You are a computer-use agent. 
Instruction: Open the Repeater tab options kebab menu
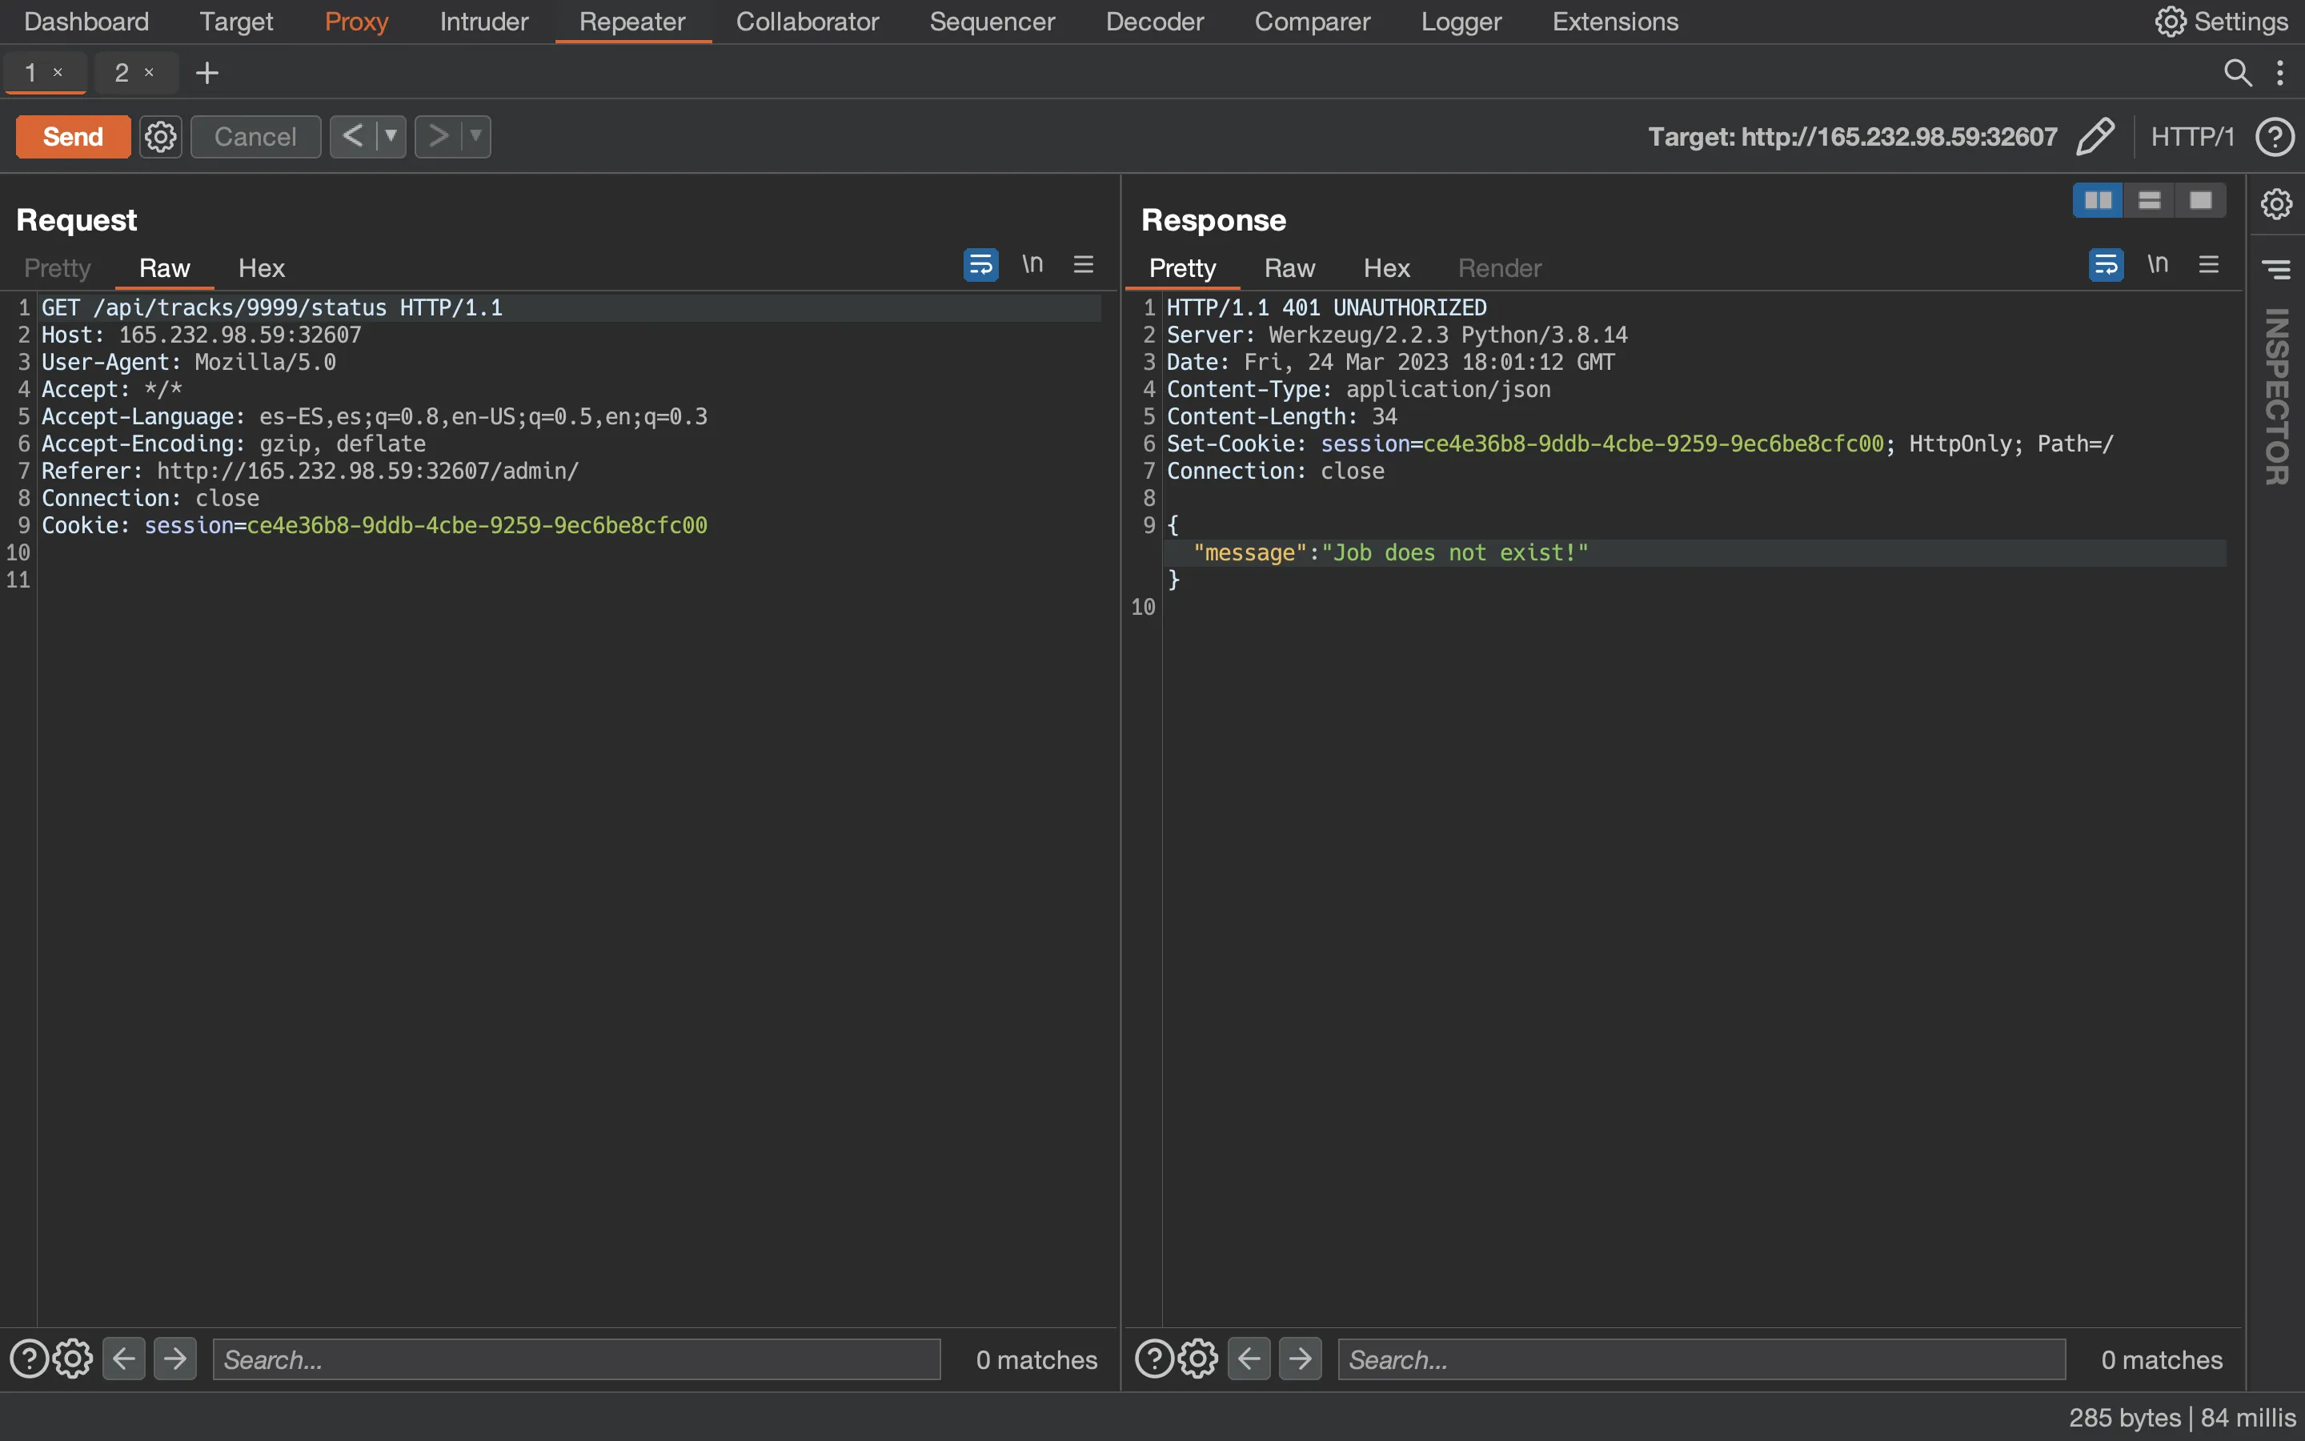(x=2279, y=72)
